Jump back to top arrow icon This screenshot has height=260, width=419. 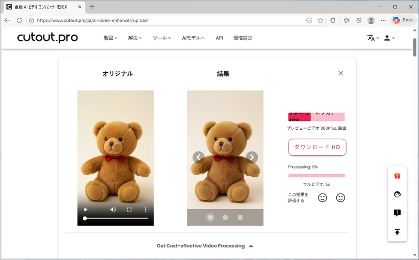tap(398, 232)
